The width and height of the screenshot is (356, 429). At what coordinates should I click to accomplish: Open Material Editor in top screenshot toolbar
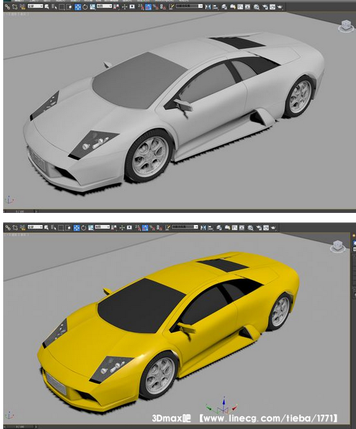coord(256,6)
